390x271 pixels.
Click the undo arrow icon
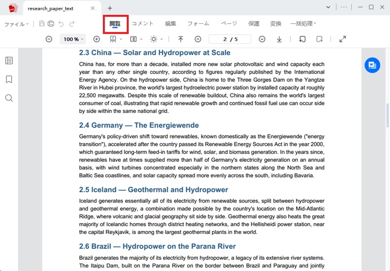pyautogui.click(x=61, y=24)
